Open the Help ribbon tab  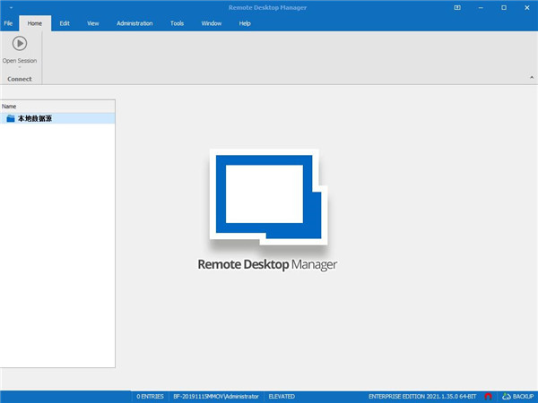click(245, 23)
